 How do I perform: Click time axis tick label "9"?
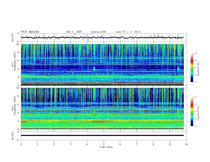[x=170, y=144]
